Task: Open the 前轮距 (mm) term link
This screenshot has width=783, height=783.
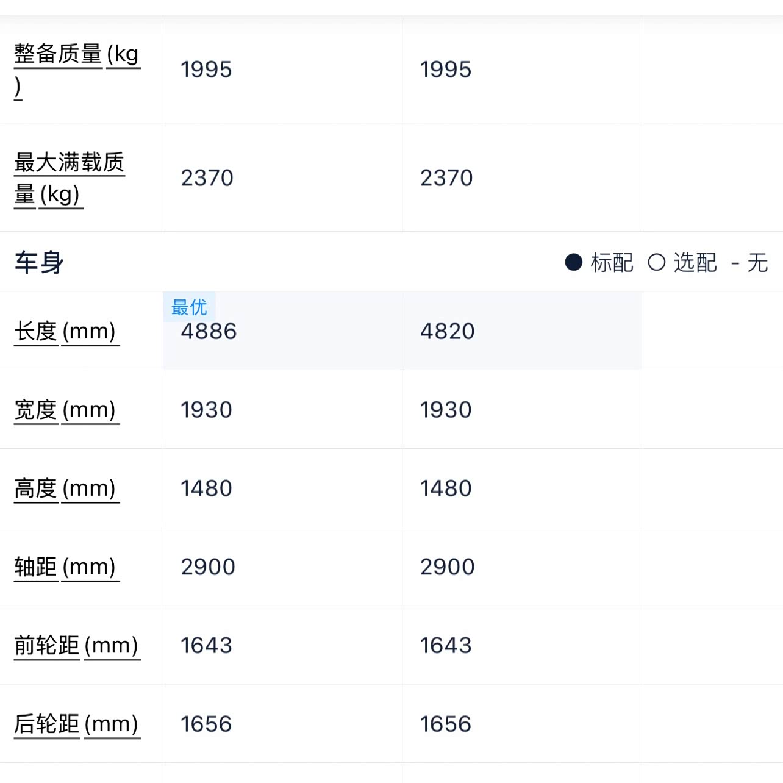Action: 77,645
